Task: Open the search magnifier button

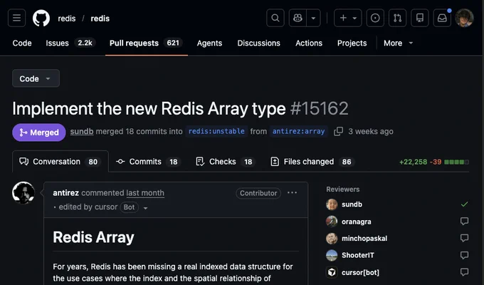Action: (275, 18)
